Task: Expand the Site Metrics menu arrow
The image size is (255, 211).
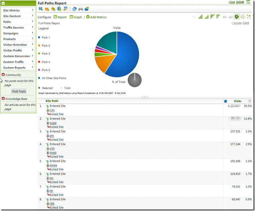Action: 33,10
